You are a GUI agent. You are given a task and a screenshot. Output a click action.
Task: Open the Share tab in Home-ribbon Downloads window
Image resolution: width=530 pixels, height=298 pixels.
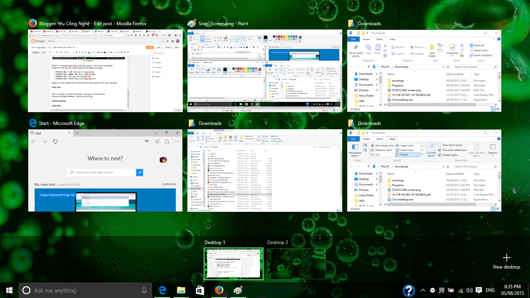tap(379, 39)
